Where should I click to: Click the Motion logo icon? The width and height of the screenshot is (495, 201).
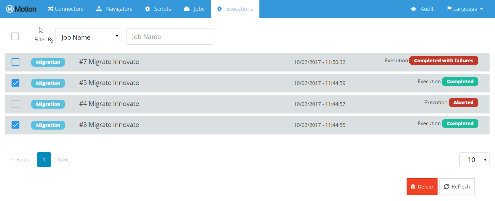point(10,9)
